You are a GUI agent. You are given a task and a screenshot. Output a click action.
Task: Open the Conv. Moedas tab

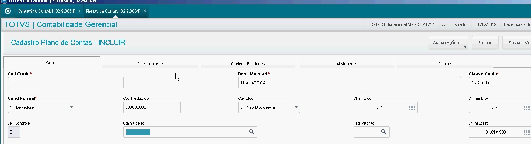click(x=150, y=64)
